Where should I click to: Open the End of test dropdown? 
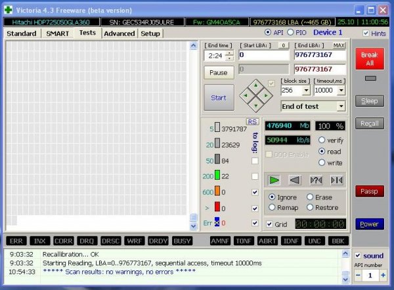[x=341, y=106]
